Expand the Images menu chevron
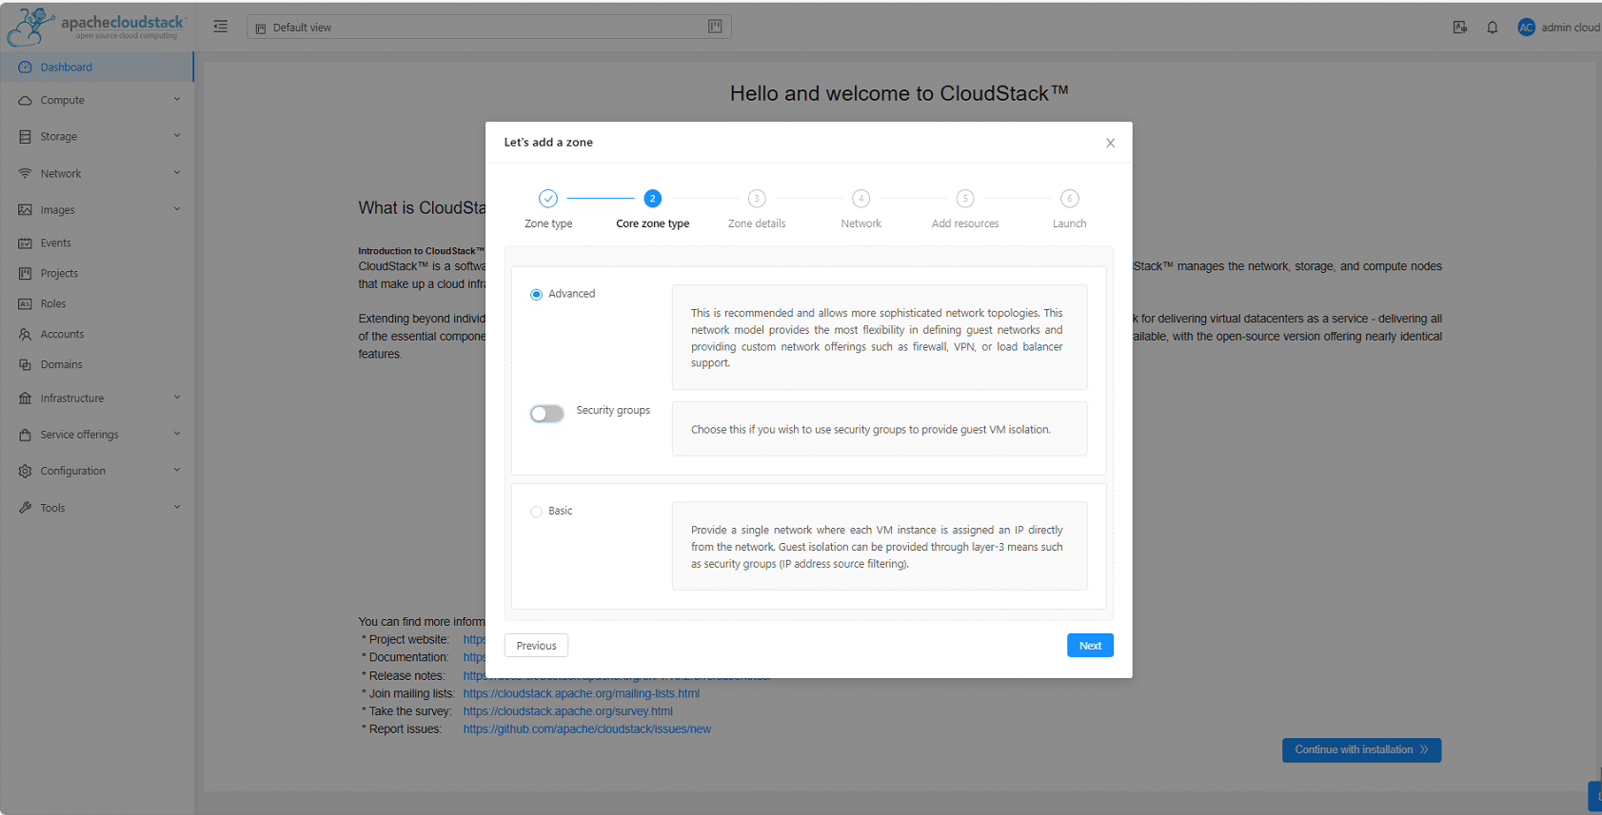 click(x=177, y=209)
